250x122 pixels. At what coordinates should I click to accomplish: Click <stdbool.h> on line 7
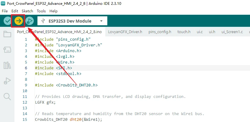coord(69,74)
